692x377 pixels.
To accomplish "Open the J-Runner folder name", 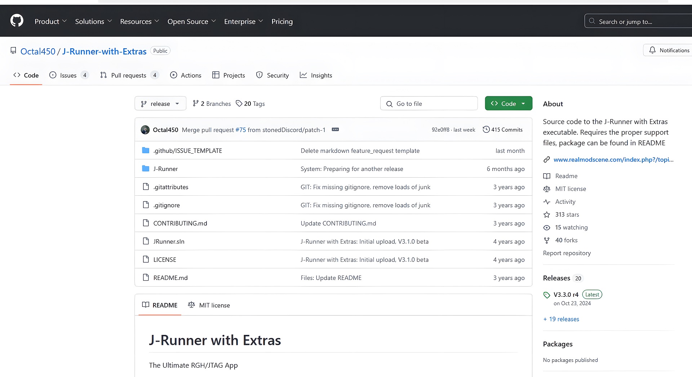I will [x=165, y=169].
